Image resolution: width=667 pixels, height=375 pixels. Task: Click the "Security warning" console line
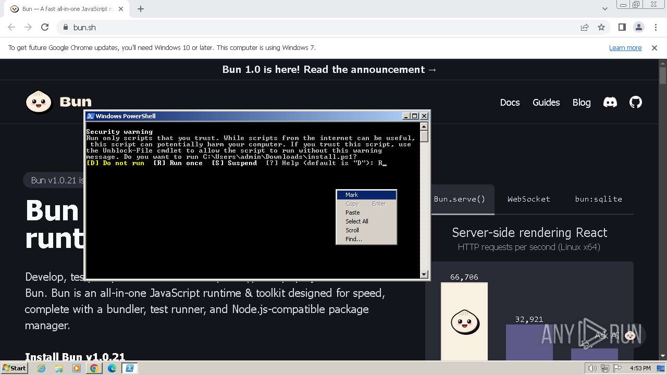coord(119,132)
